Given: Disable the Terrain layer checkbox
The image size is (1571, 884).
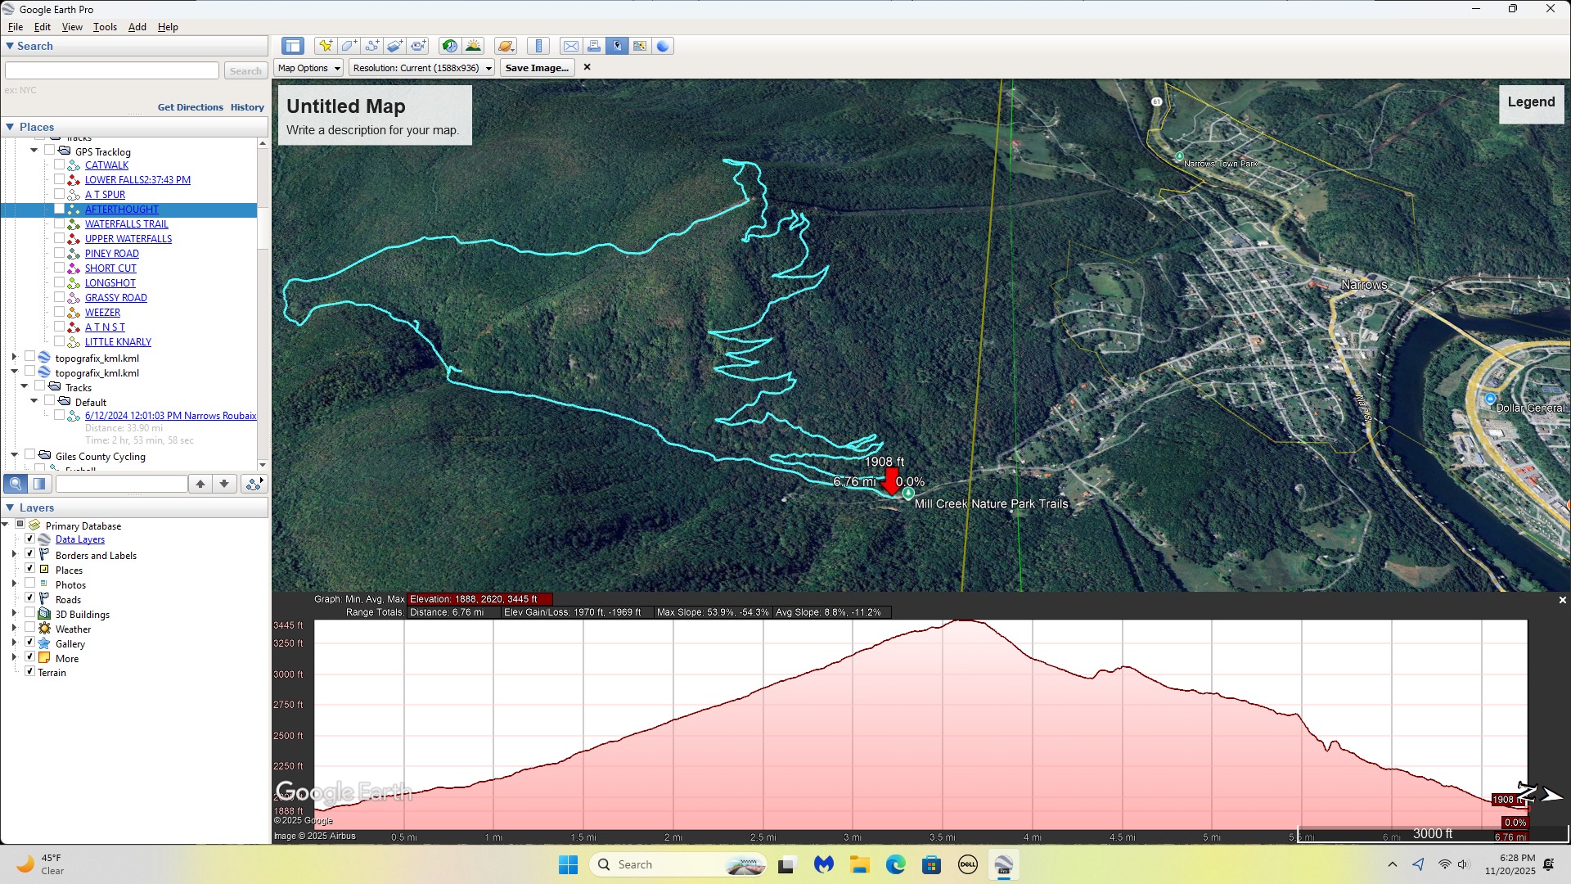Looking at the screenshot, I should [x=30, y=671].
